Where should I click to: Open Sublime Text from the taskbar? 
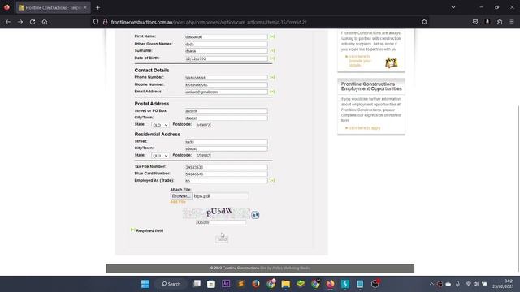click(x=240, y=284)
